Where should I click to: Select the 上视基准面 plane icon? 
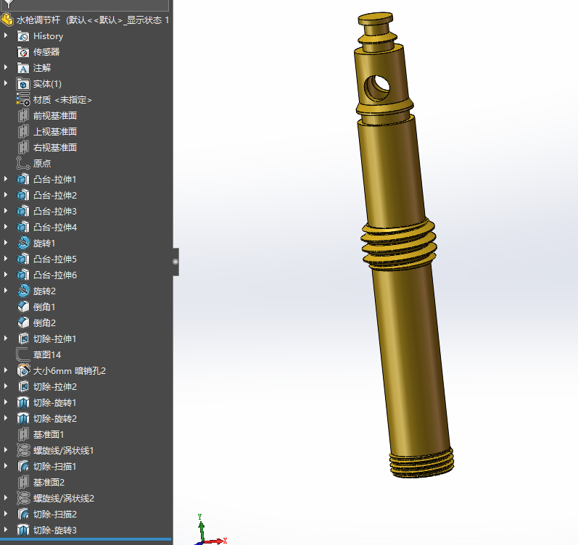pyautogui.click(x=23, y=132)
